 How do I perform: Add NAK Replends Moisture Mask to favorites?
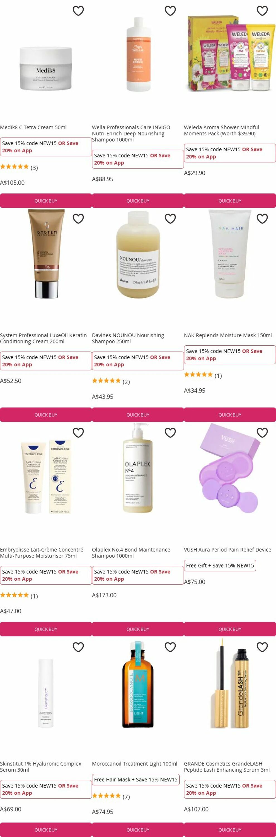(x=262, y=219)
